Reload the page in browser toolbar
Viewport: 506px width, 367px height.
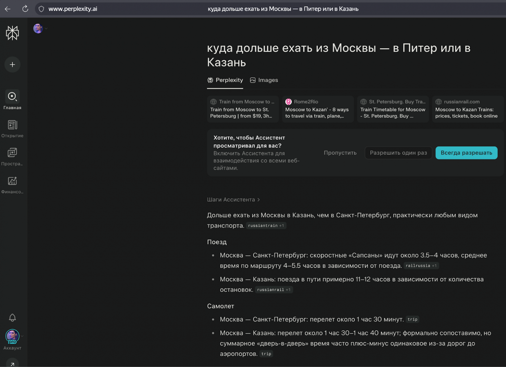tap(25, 9)
